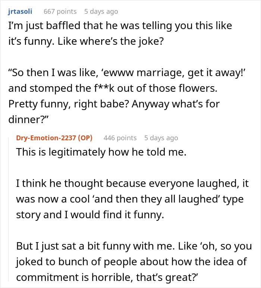
Task: Click the 'commitment is horrible, that's great?' line
Action: (107, 277)
